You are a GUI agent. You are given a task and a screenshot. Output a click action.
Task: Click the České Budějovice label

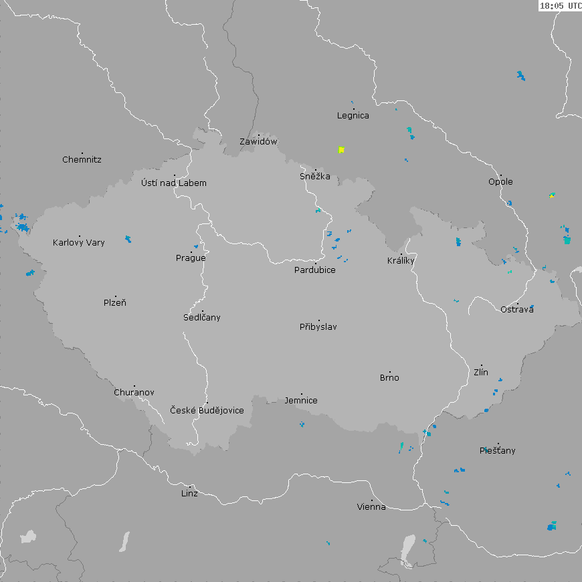[x=207, y=410]
